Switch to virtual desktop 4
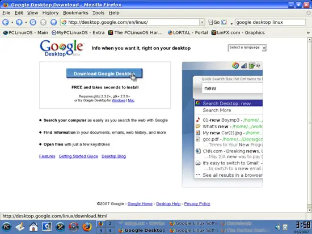This screenshot has height=234, width=312. 110,231
